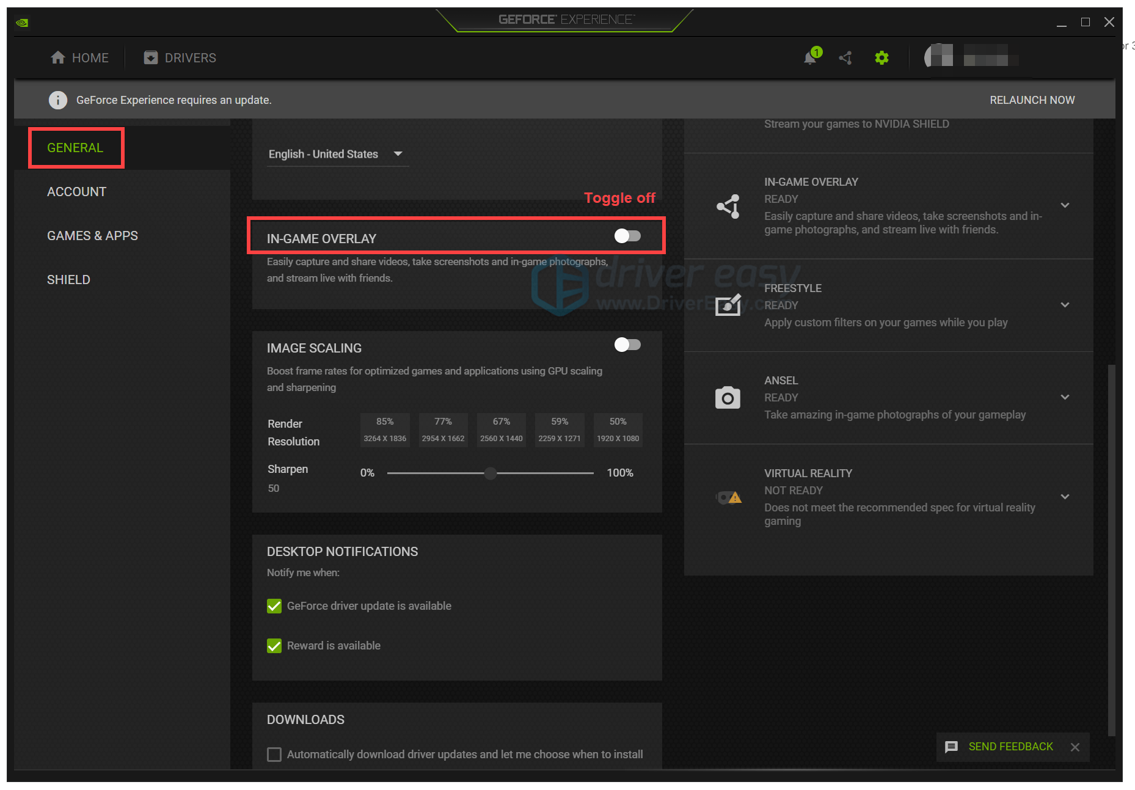Click the Home icon
The image size is (1135, 790).
tap(59, 57)
